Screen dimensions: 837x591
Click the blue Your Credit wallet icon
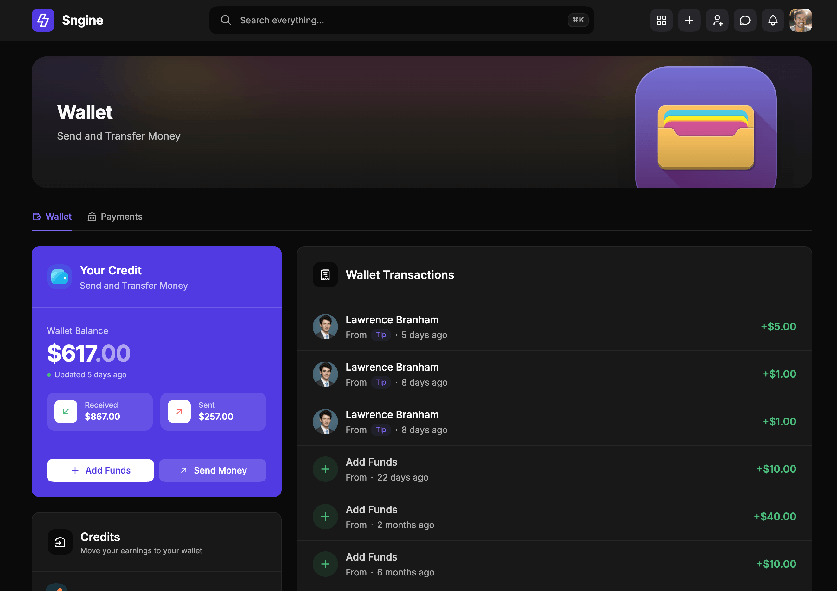pos(60,277)
